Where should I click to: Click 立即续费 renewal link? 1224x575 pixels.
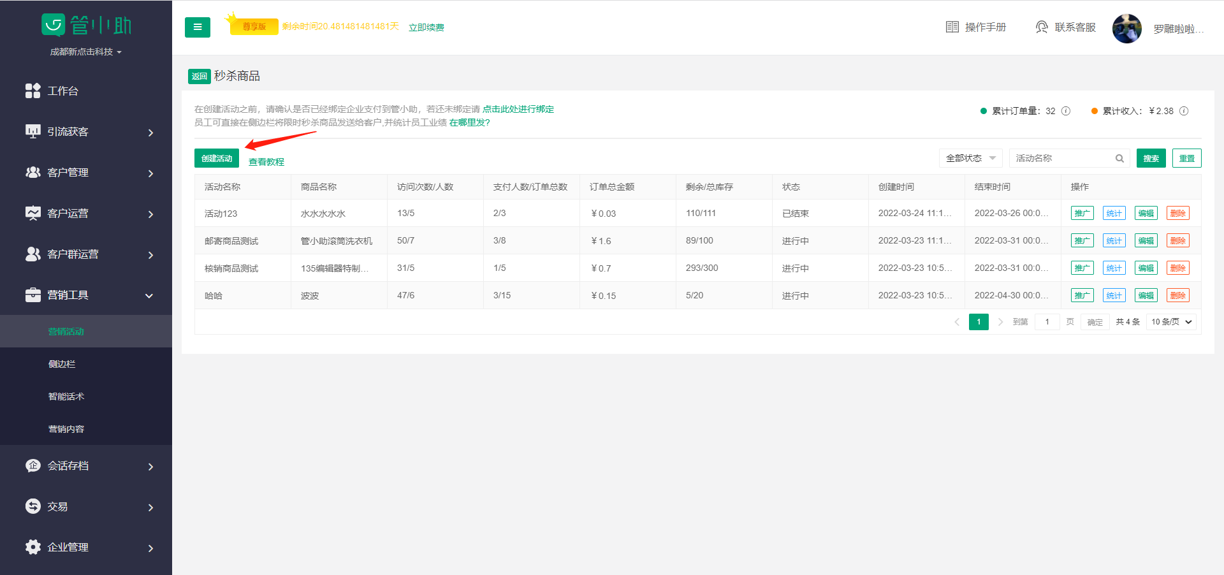tap(426, 27)
